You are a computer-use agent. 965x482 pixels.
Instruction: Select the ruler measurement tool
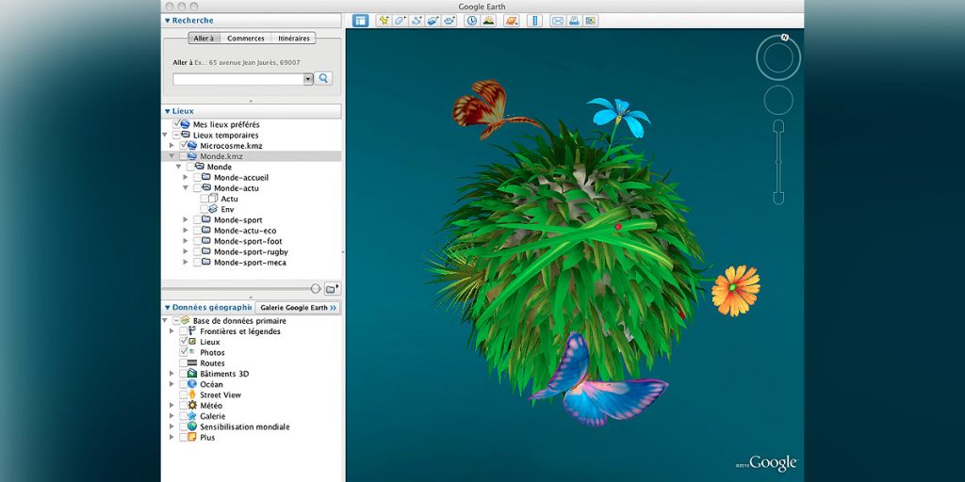pos(535,21)
